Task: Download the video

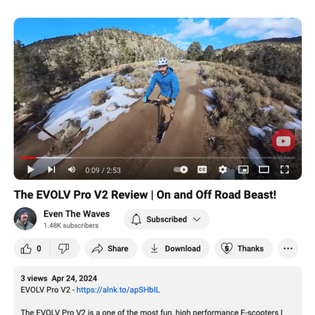Action: [x=176, y=249]
